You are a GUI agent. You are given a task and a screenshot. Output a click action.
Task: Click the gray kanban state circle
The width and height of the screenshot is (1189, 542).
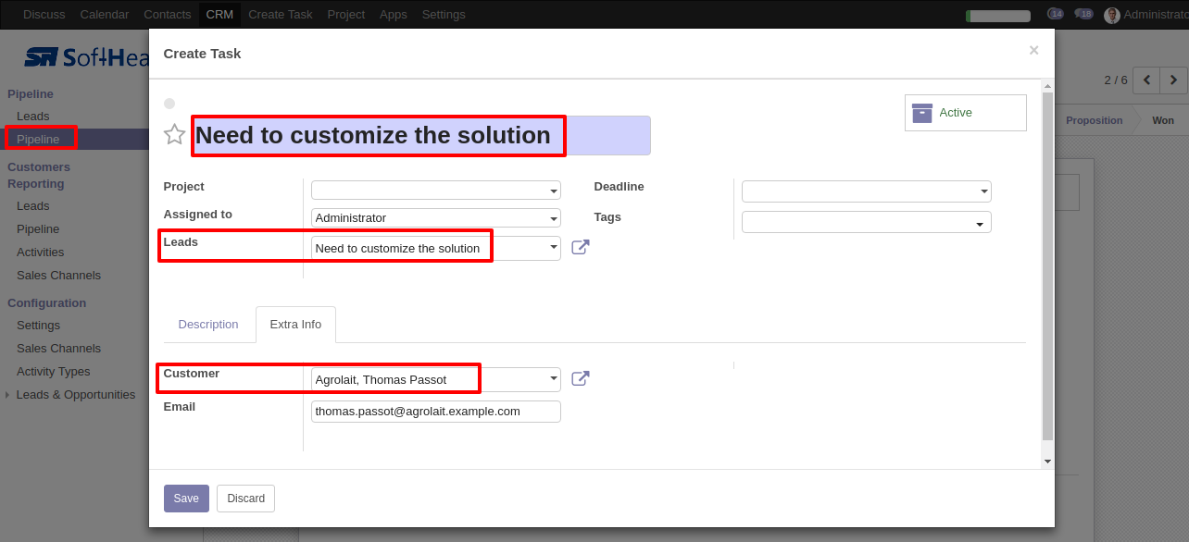click(x=169, y=104)
